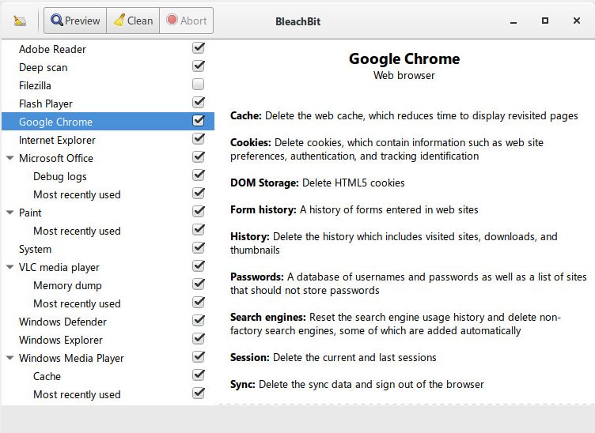Collapse the Paint tree node
Image resolution: width=595 pixels, height=433 pixels.
click(x=10, y=213)
